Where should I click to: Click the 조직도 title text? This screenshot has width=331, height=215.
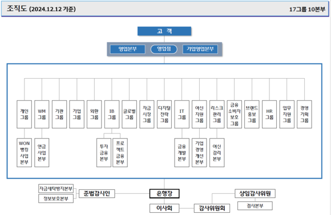tap(17, 9)
